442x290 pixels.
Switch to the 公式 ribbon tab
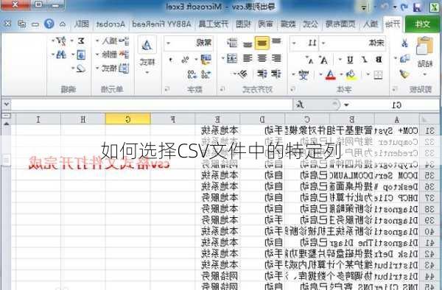310,24
